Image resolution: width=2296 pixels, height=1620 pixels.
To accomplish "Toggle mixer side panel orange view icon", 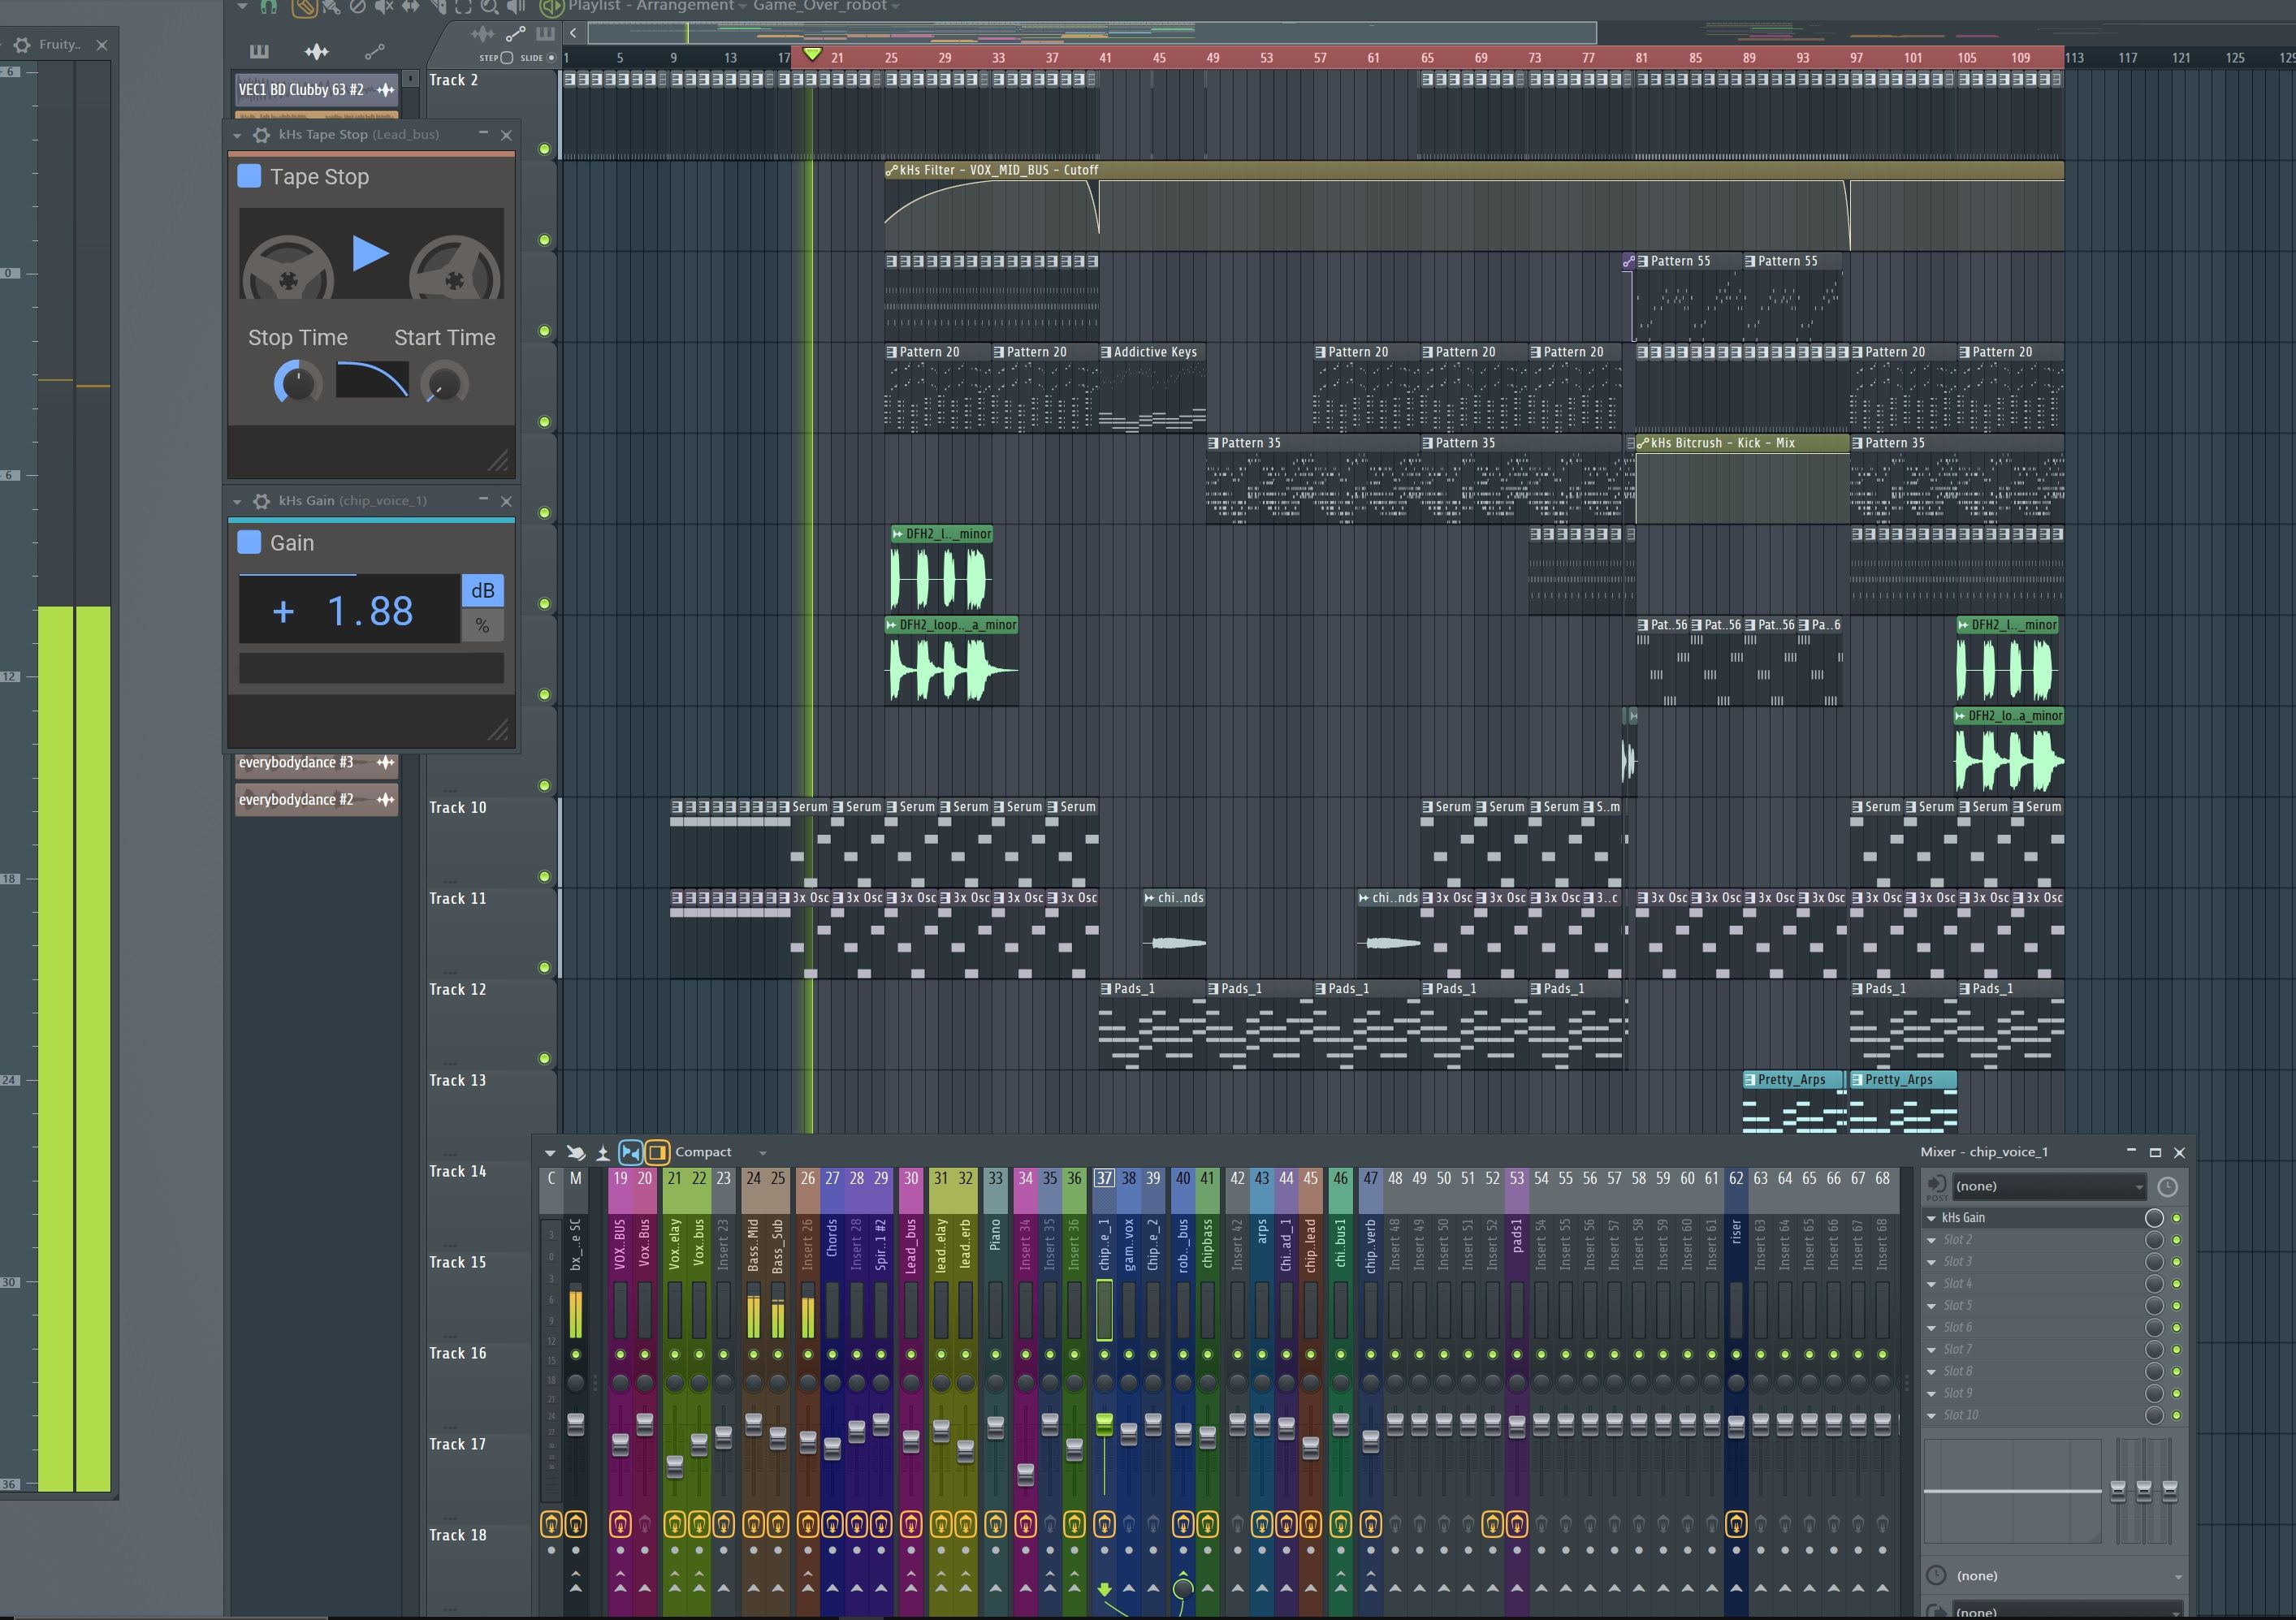I will click(657, 1153).
